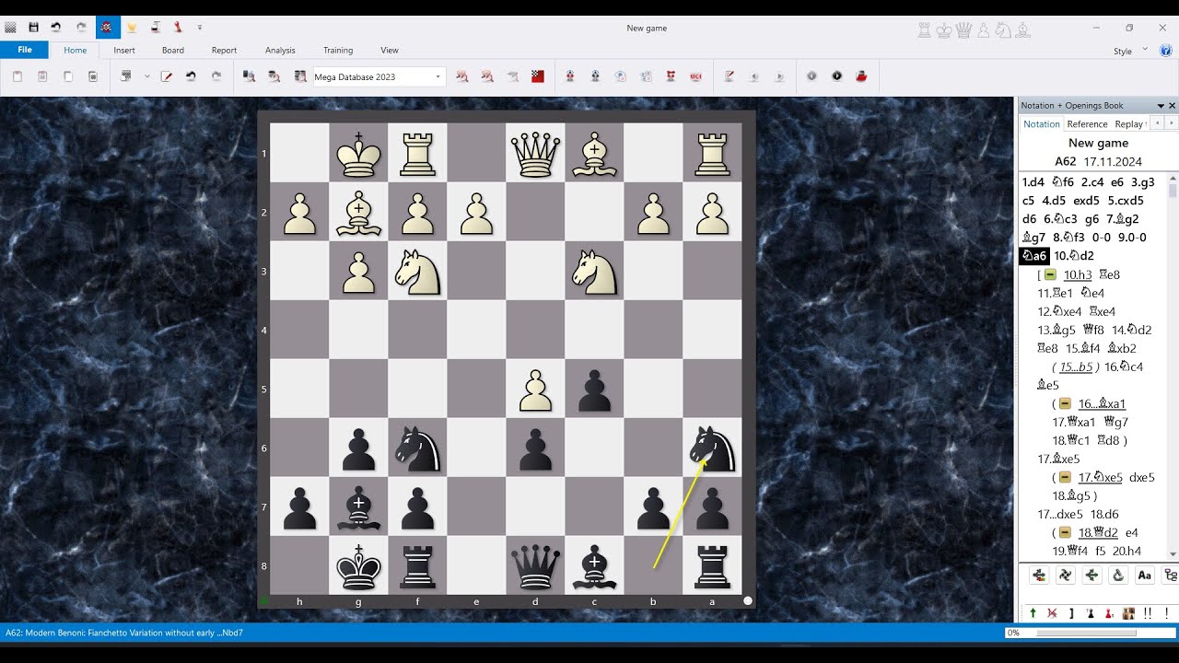Click the notation pane vertical scrollbar
The width and height of the screenshot is (1179, 663).
tap(1173, 366)
